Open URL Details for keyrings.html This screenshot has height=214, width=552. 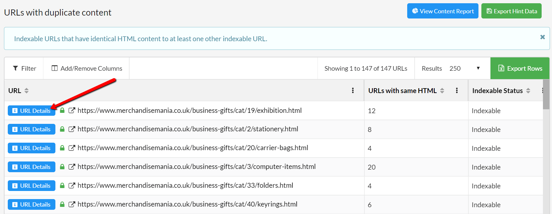point(31,205)
